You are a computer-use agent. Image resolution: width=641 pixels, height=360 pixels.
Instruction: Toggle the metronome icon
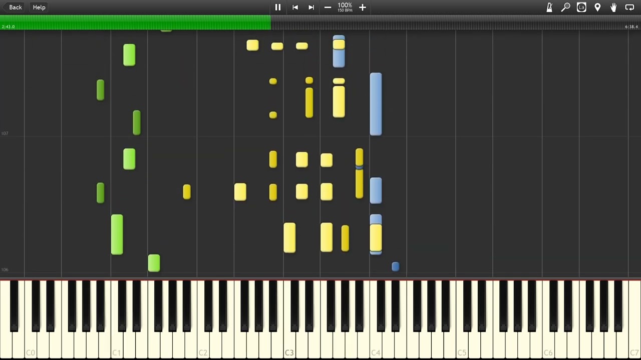tap(549, 7)
